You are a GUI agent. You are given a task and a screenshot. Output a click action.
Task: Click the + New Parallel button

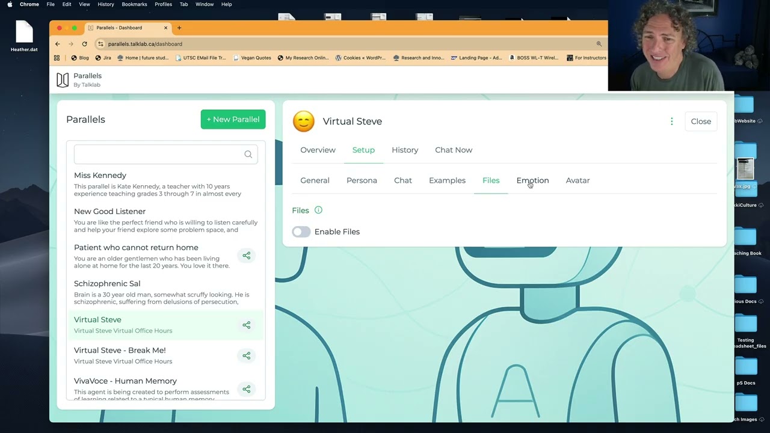[x=233, y=119]
